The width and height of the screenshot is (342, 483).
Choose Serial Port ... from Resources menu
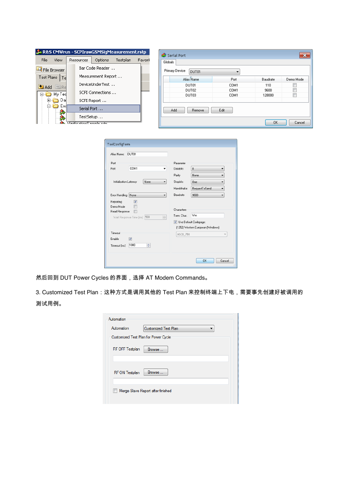pos(104,109)
